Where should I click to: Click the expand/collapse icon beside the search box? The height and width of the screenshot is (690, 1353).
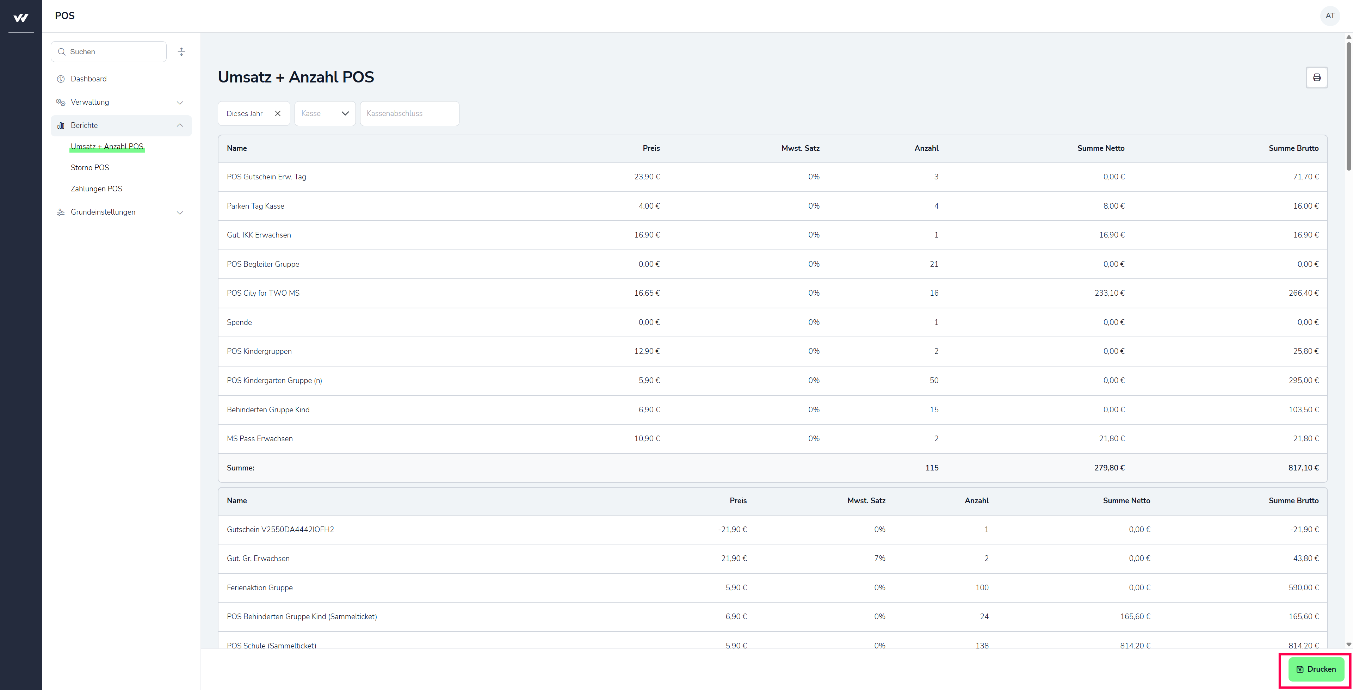181,51
